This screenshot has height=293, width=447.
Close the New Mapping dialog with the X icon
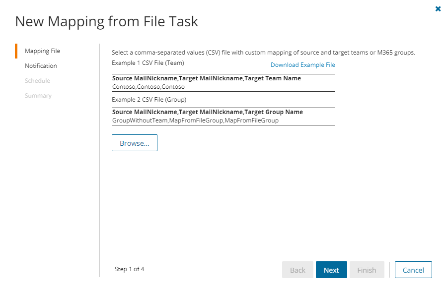[x=438, y=9]
